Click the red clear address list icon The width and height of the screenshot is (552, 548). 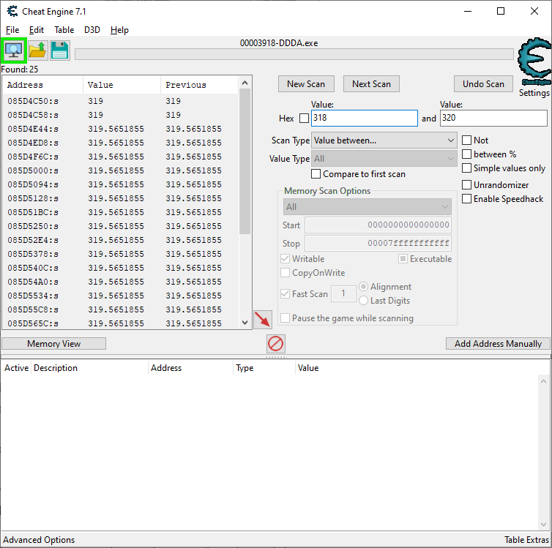click(x=275, y=343)
